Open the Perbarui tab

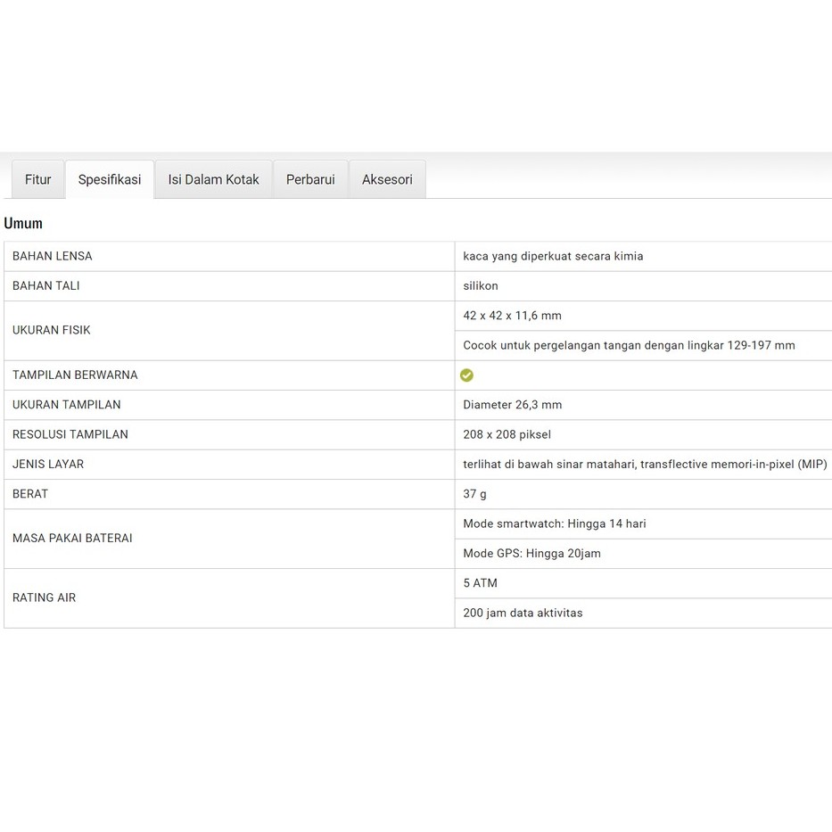click(310, 179)
